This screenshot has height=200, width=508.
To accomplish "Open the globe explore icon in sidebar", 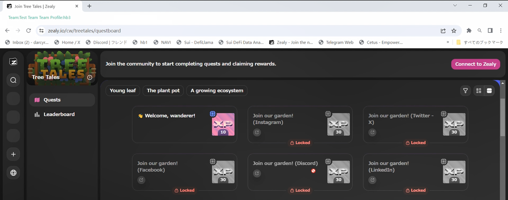I will pyautogui.click(x=13, y=173).
